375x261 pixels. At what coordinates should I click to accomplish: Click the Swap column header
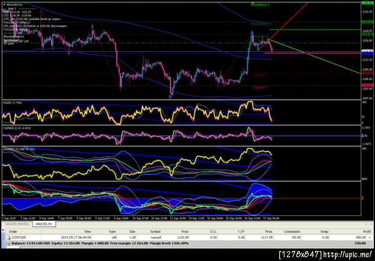(x=325, y=232)
